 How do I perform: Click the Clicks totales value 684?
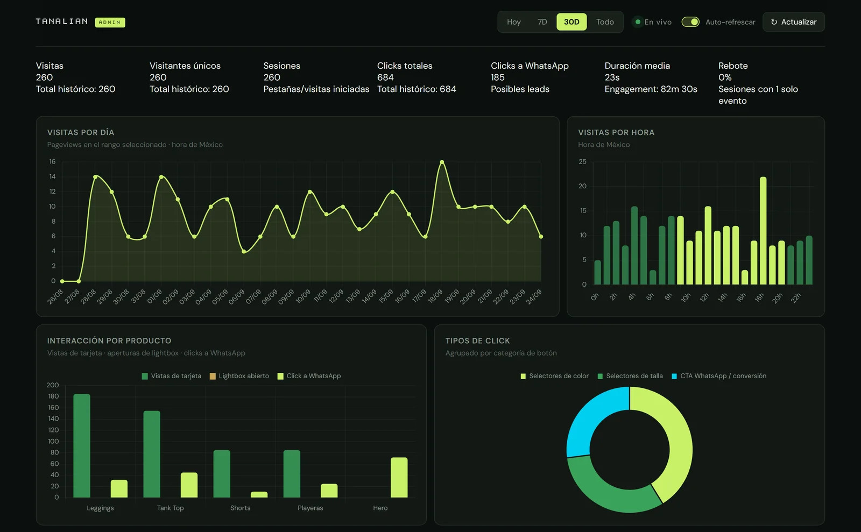pyautogui.click(x=385, y=77)
